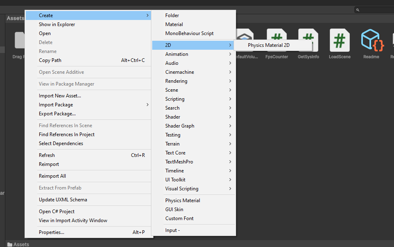The width and height of the screenshot is (394, 247).
Task: Click the Readme asset icon
Action: (x=371, y=41)
